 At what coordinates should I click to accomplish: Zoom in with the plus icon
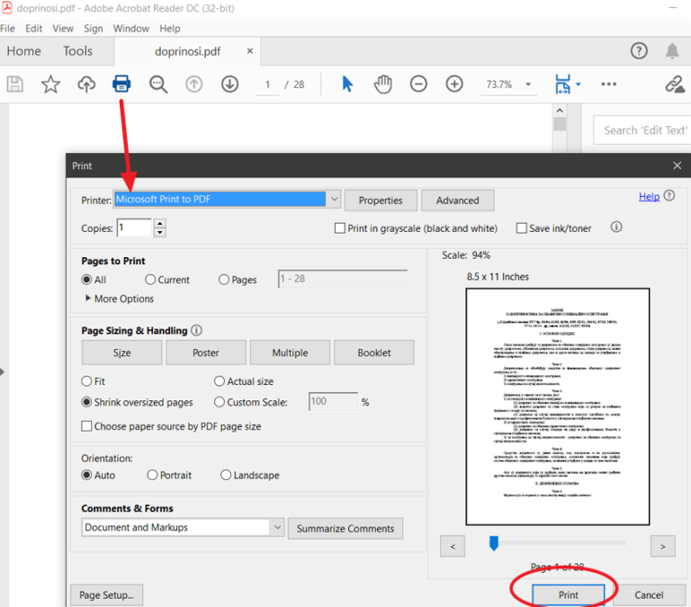pyautogui.click(x=454, y=84)
